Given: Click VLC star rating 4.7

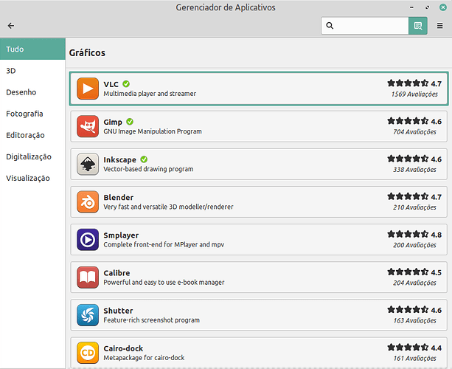Looking at the screenshot, I should coord(414,83).
